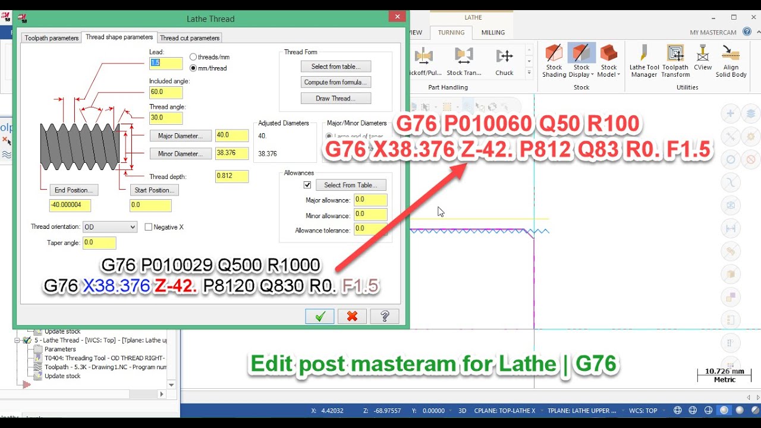This screenshot has width=761, height=428.
Task: Expand the Part Handling gallery more arrow
Action: 529,73
